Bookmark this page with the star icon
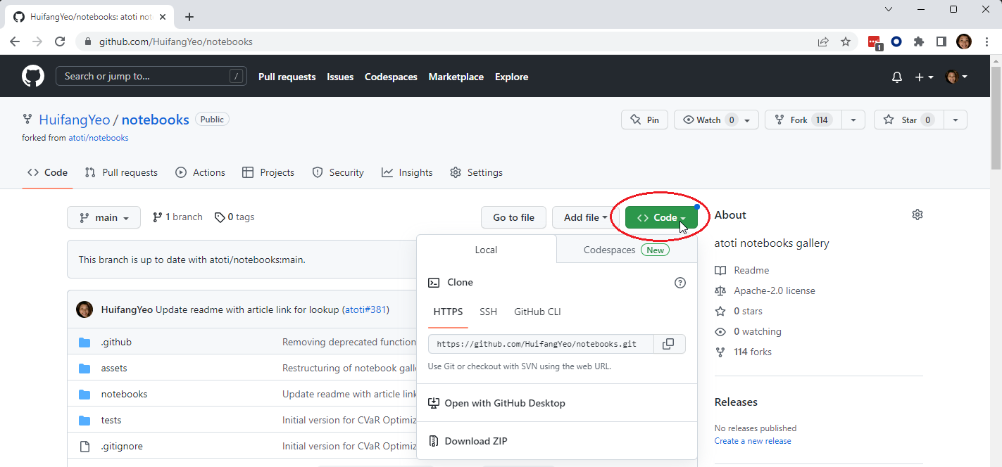The height and width of the screenshot is (467, 1002). (x=846, y=41)
